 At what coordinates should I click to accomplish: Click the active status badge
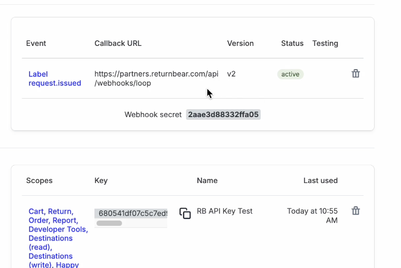[290, 74]
